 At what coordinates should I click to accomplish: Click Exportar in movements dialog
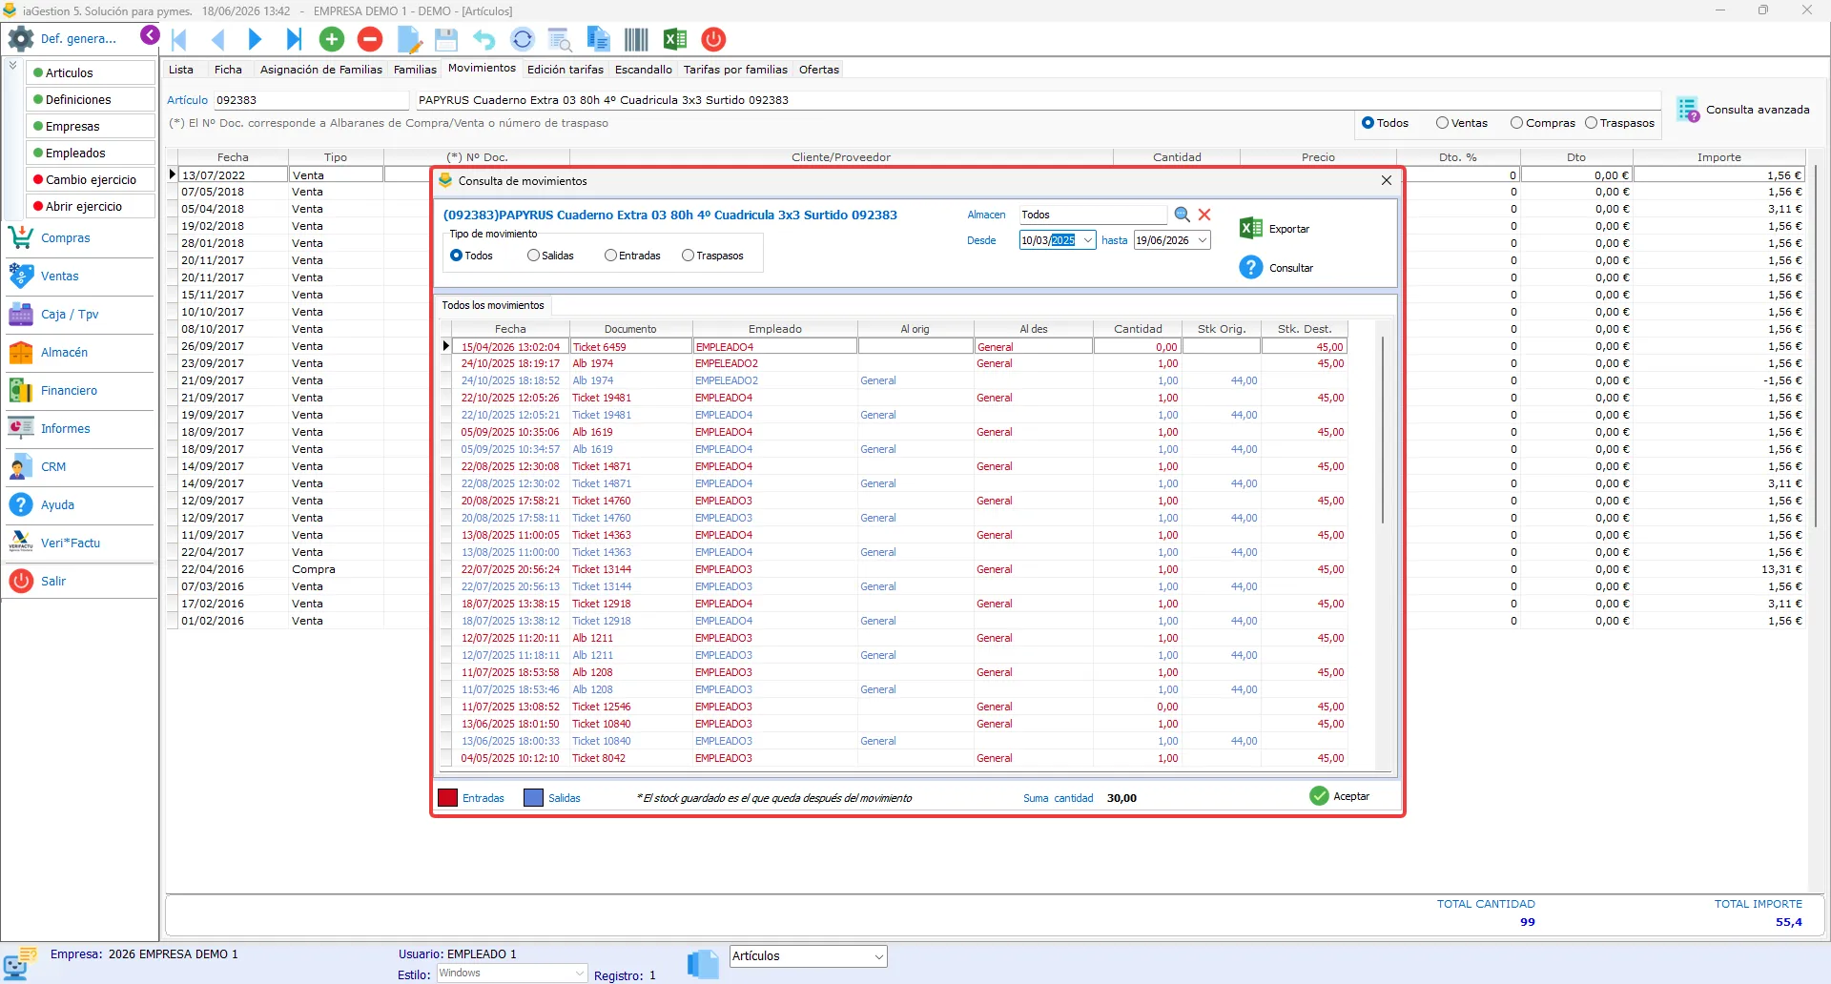[x=1275, y=229]
